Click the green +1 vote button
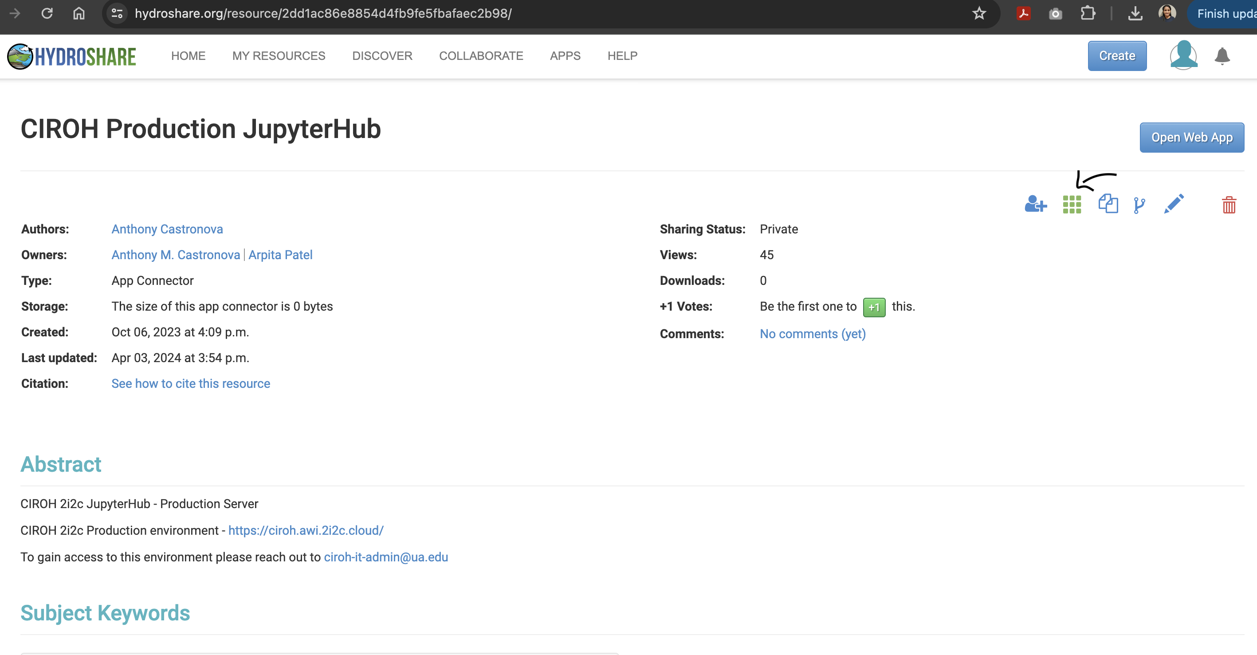 click(874, 307)
